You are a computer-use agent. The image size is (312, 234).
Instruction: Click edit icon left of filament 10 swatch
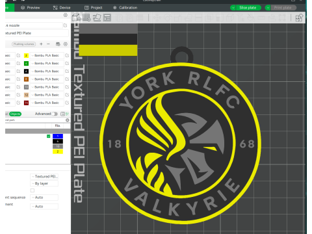(x=18, y=87)
